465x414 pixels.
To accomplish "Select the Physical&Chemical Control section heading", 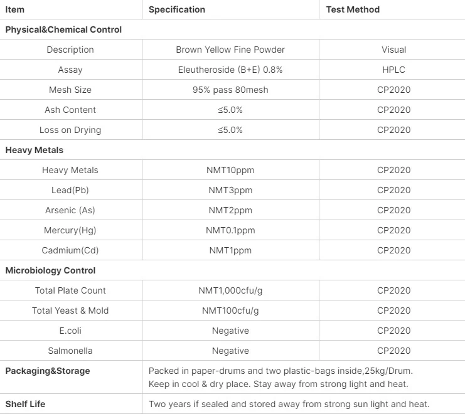I will [63, 29].
